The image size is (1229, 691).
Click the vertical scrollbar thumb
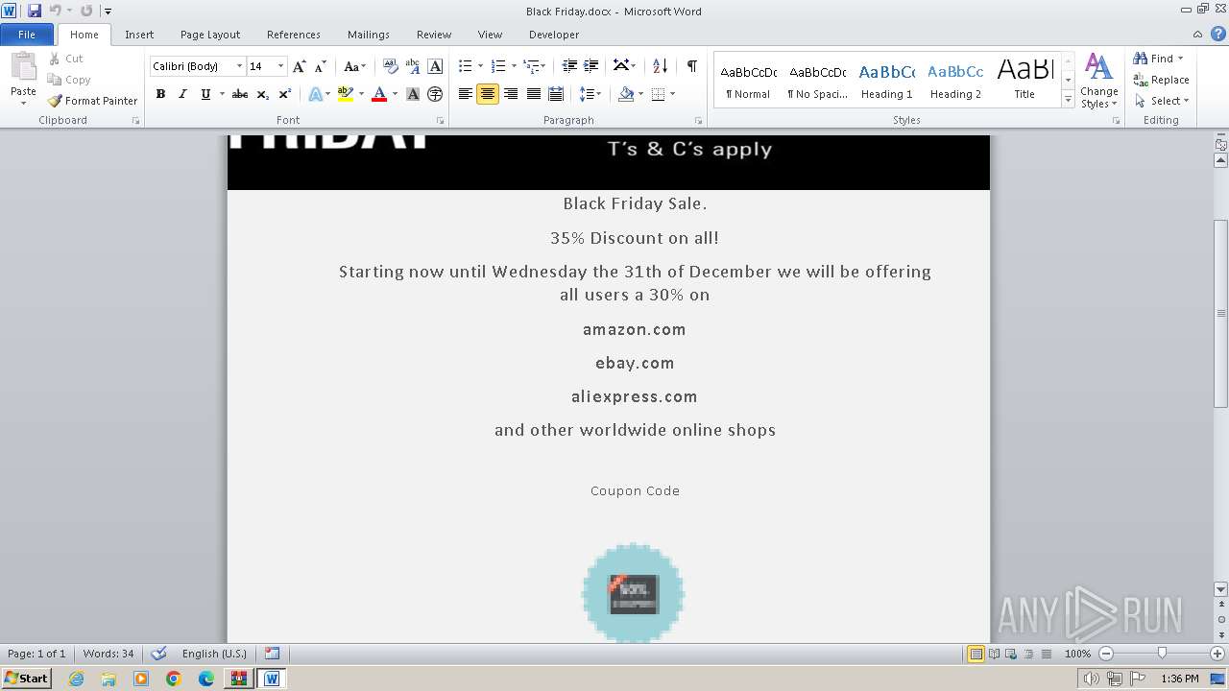pos(1221,314)
